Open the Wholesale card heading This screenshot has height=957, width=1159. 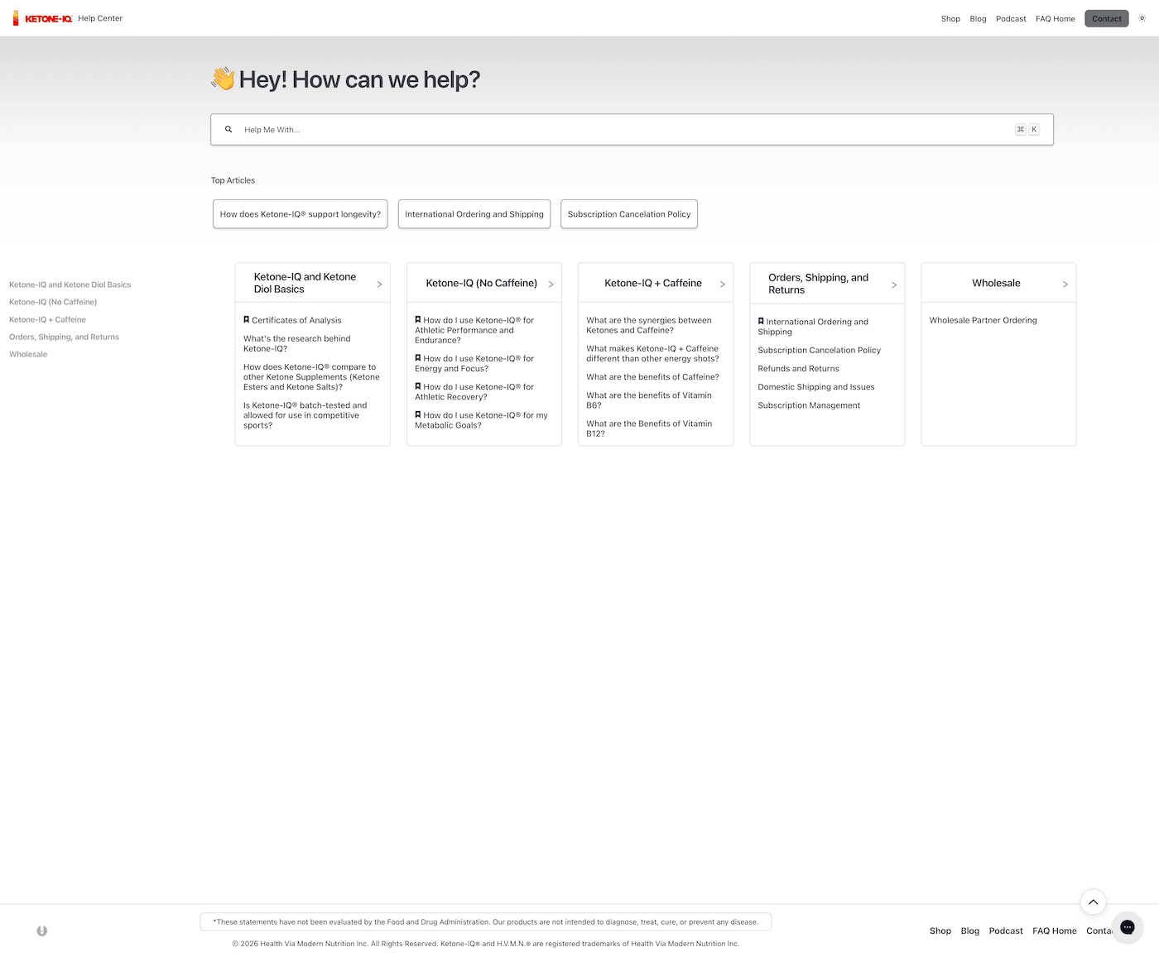[x=996, y=283]
